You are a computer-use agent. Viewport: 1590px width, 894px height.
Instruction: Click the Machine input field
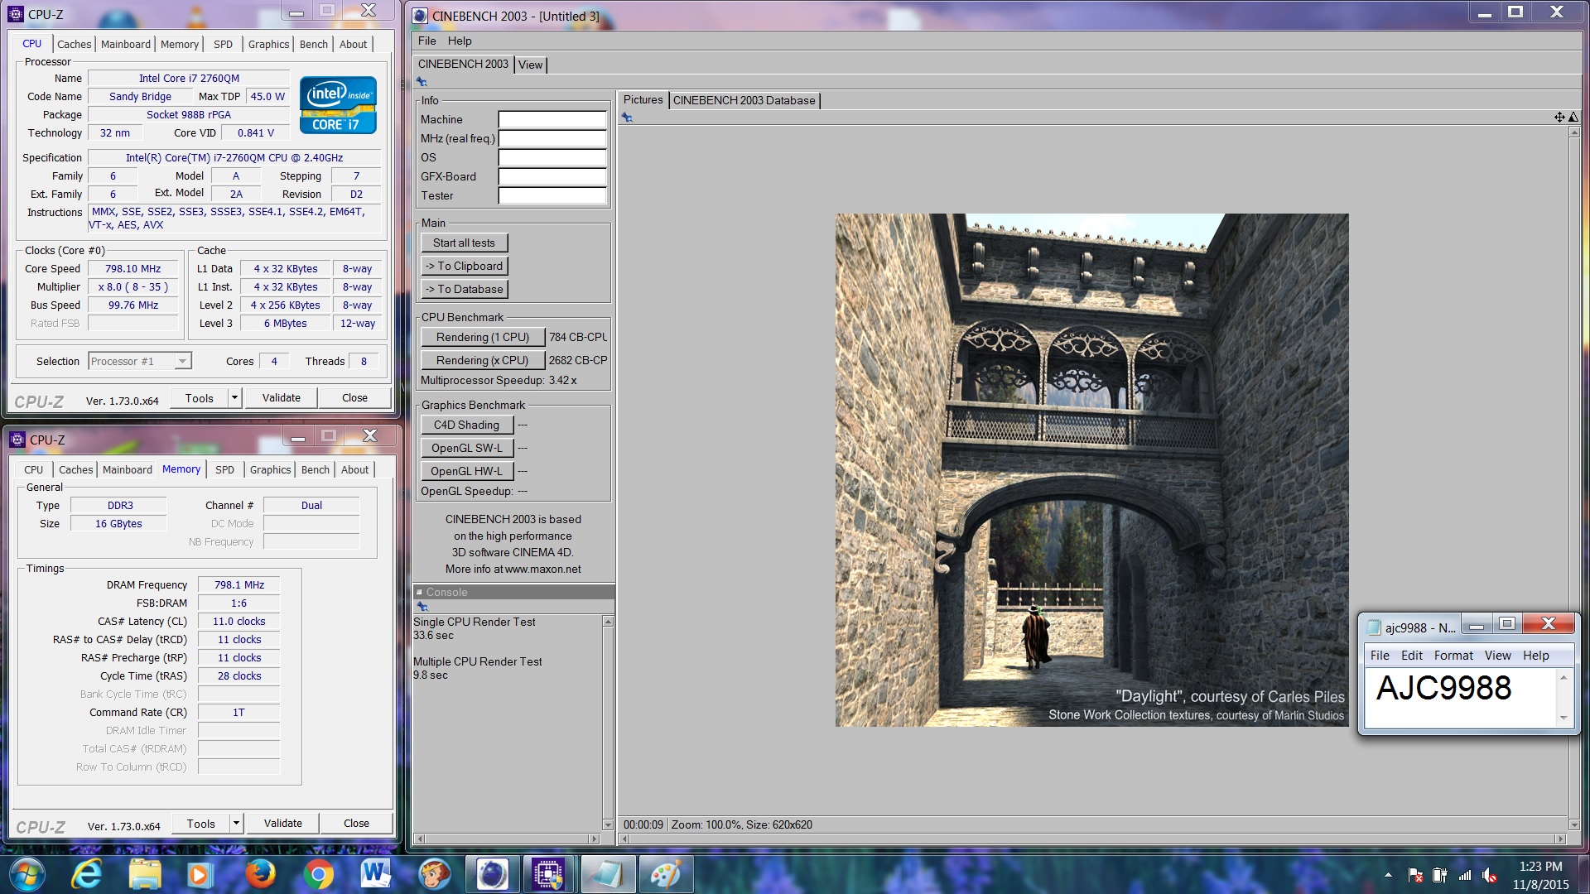[x=552, y=119]
